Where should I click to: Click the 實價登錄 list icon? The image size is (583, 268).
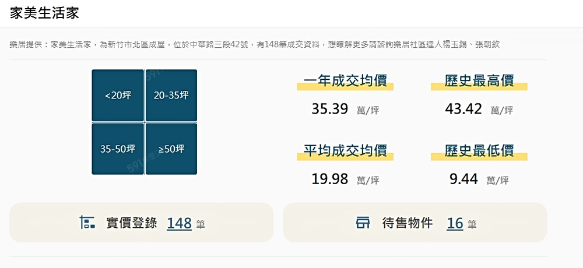pos(87,223)
